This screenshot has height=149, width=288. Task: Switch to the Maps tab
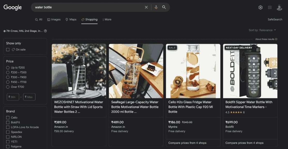click(71, 19)
